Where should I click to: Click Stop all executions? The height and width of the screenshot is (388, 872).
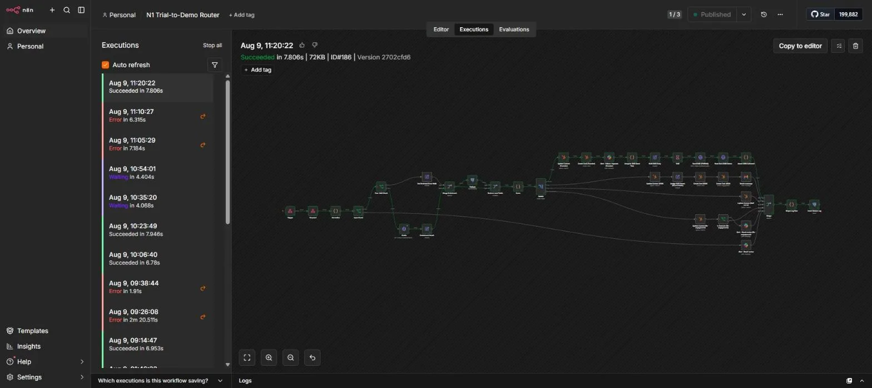tap(212, 46)
